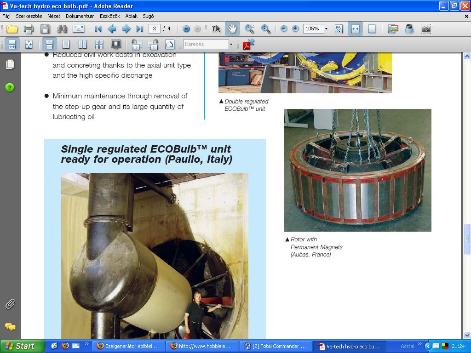471x353 pixels.
Task: Activate the Hand tool
Action: [x=232, y=29]
